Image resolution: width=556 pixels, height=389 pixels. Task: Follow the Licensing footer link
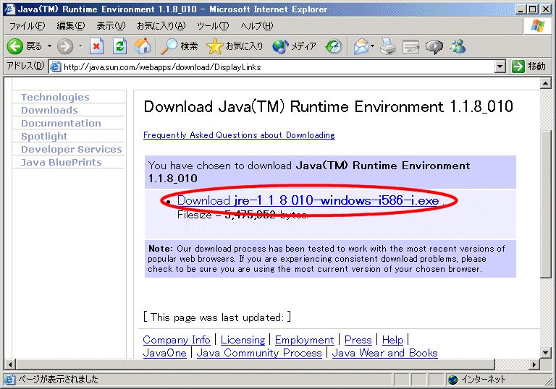(x=243, y=340)
